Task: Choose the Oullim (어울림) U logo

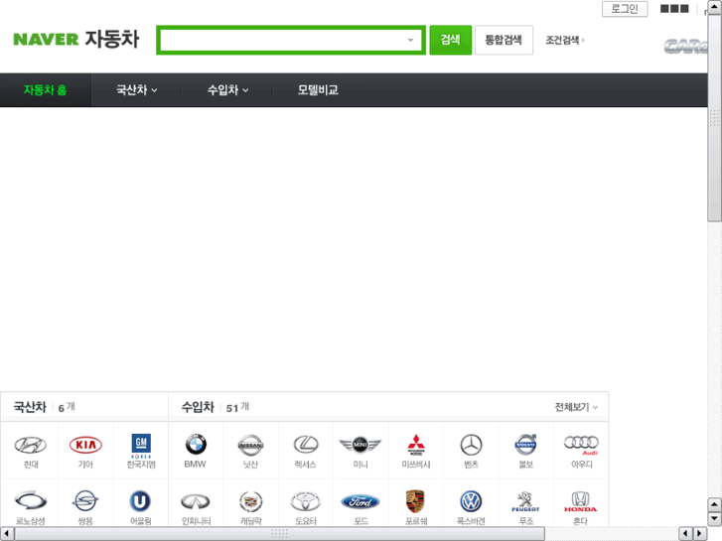Action: (x=140, y=501)
